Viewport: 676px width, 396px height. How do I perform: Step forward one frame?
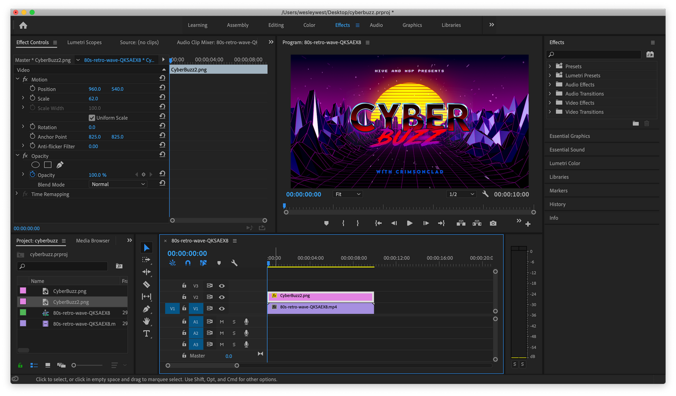(426, 223)
